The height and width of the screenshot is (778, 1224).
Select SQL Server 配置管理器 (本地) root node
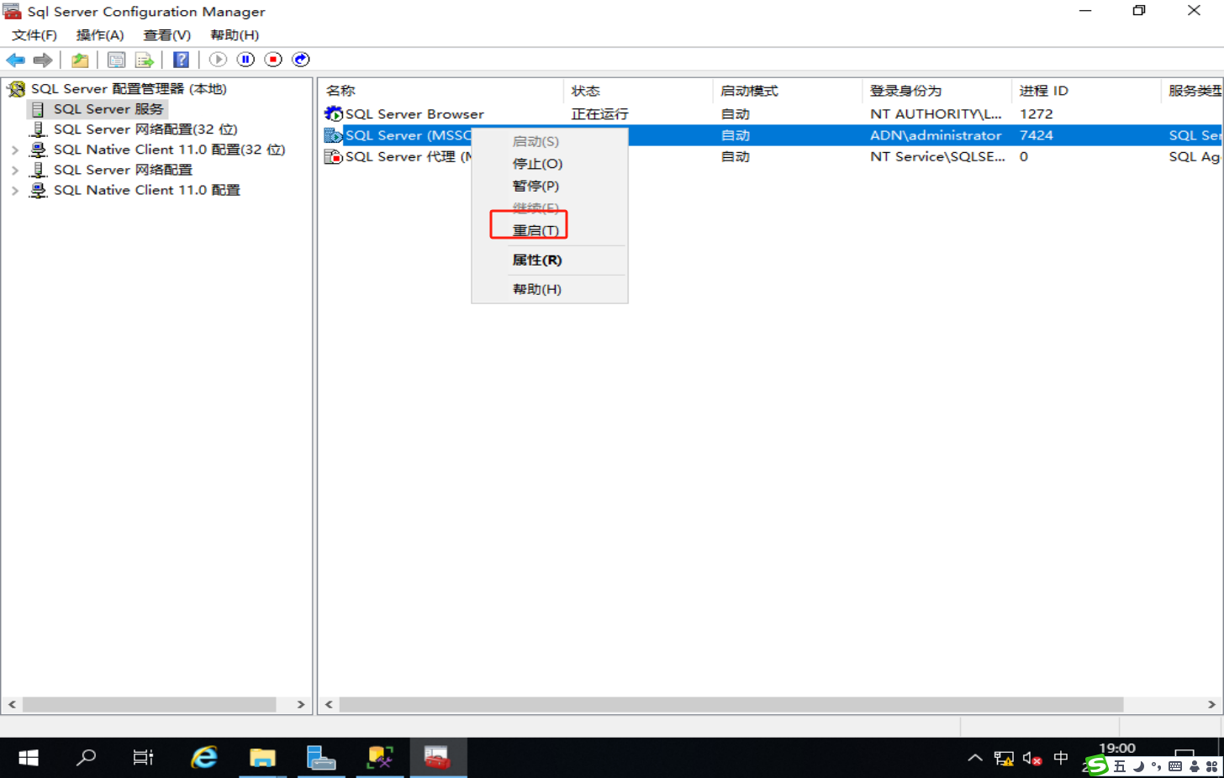pyautogui.click(x=129, y=89)
